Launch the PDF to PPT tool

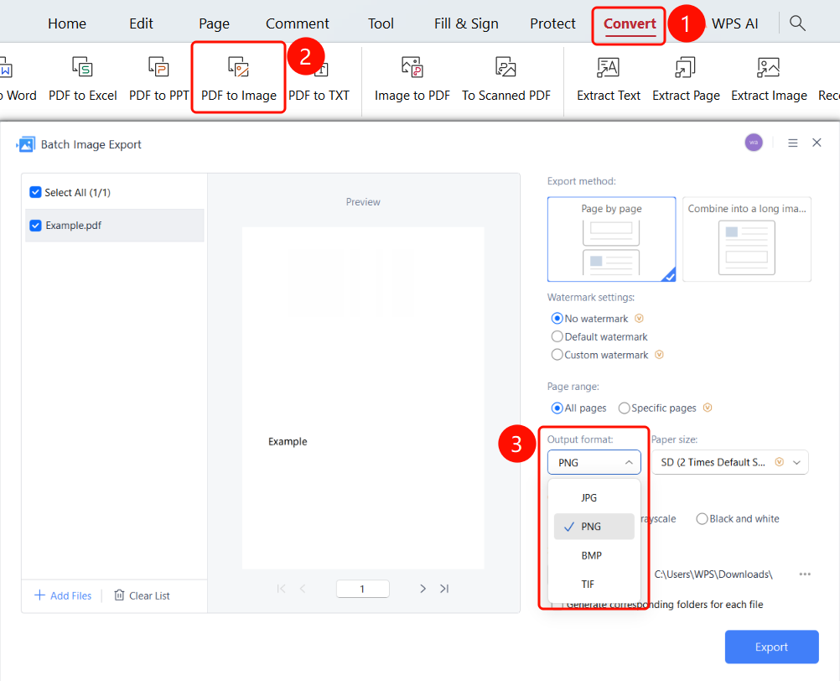(x=159, y=80)
